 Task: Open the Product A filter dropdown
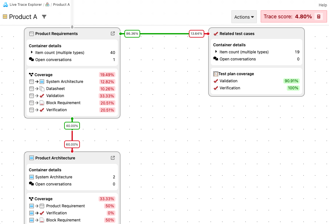[44, 16]
